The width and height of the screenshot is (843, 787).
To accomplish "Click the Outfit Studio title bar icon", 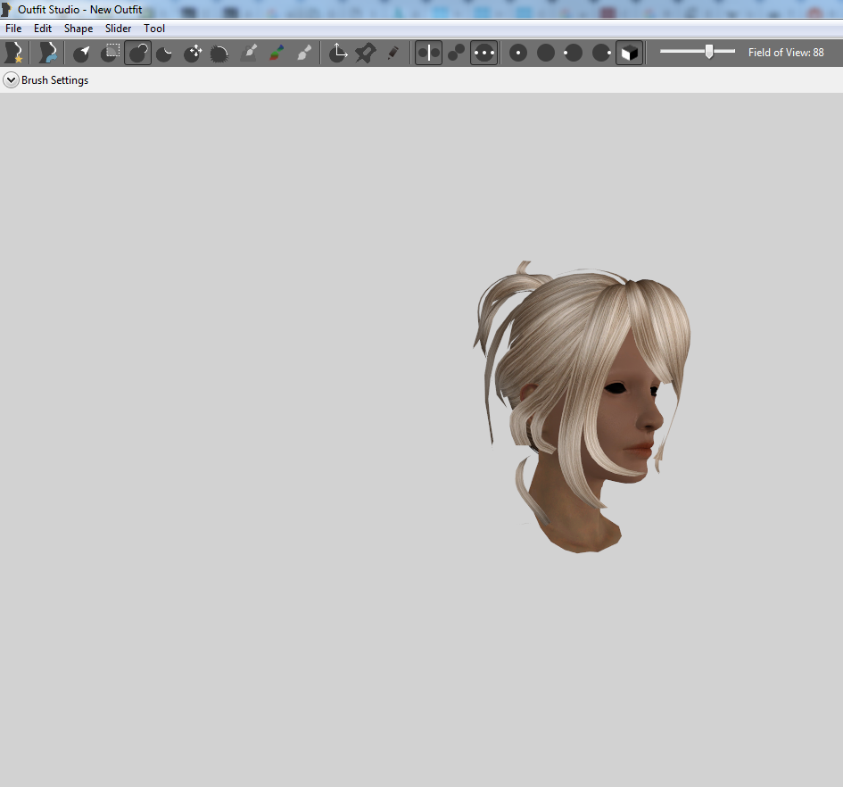I will click(6, 9).
